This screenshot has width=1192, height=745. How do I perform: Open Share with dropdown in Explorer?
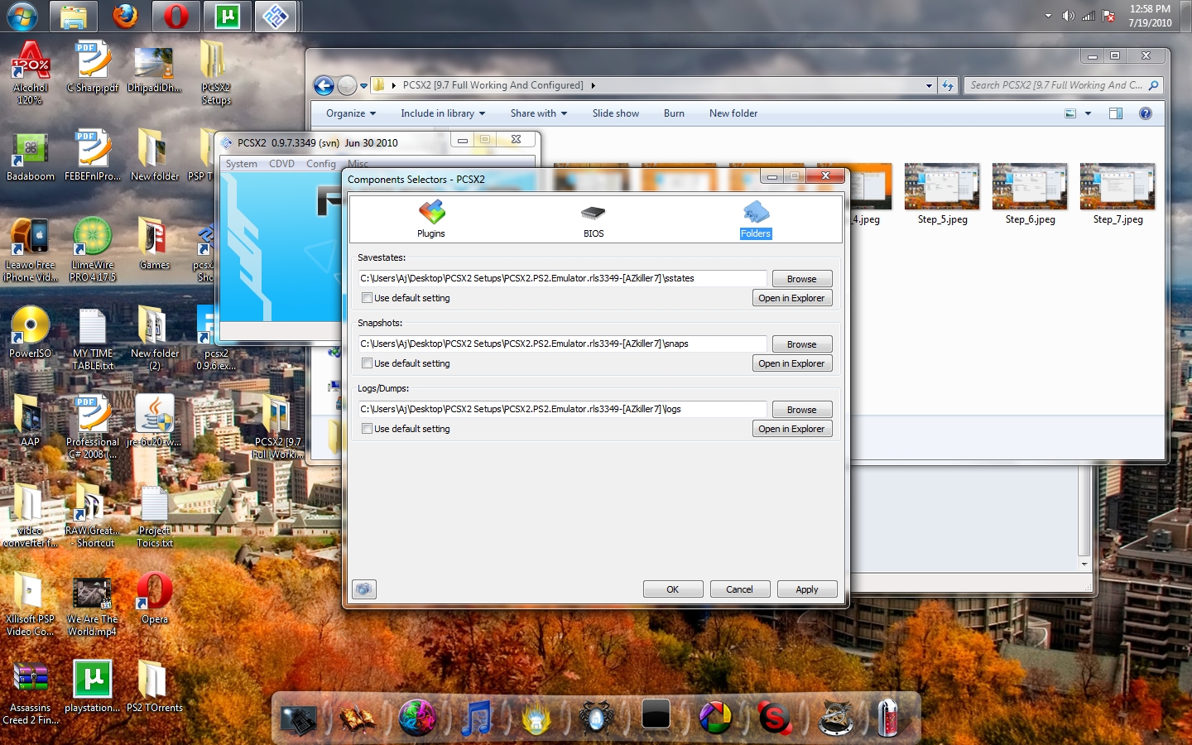pos(539,113)
